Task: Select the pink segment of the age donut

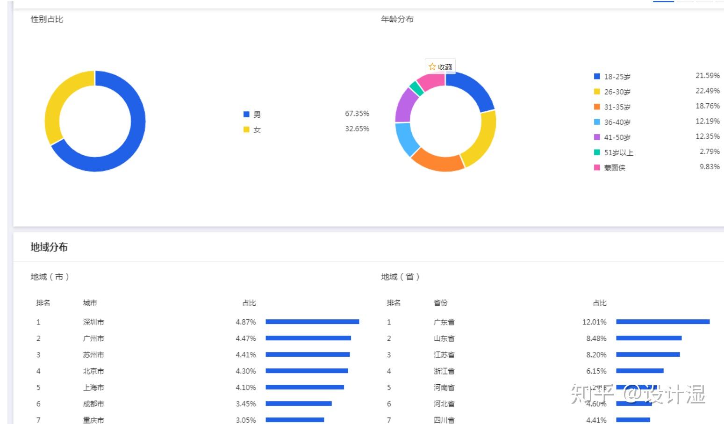Action: 432,81
